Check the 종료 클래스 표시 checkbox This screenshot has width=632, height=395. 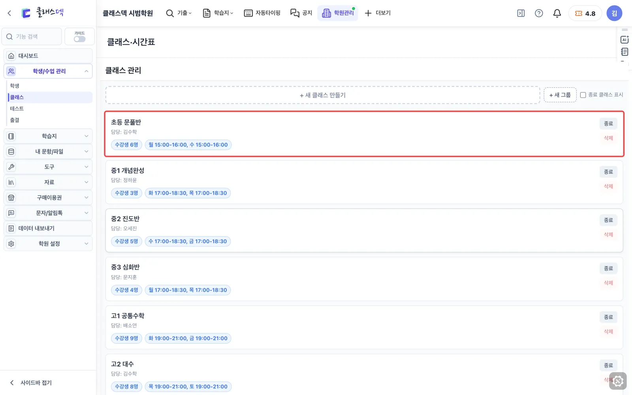[583, 95]
